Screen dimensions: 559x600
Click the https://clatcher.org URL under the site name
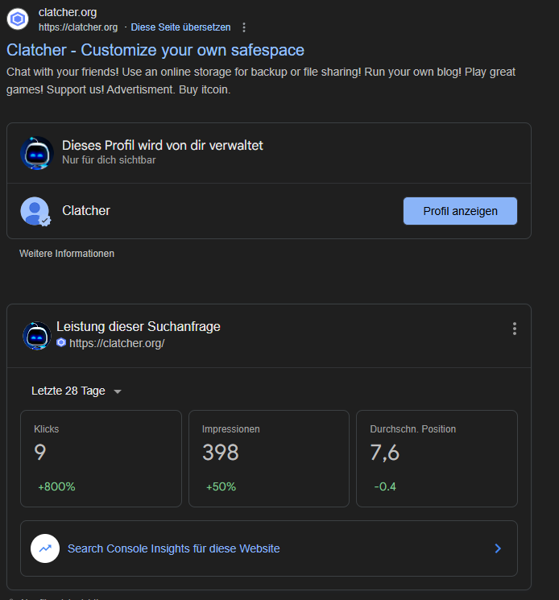point(78,27)
